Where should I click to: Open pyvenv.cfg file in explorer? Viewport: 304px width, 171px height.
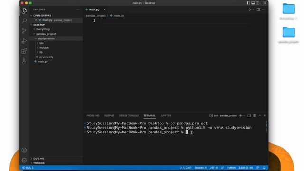(x=47, y=57)
